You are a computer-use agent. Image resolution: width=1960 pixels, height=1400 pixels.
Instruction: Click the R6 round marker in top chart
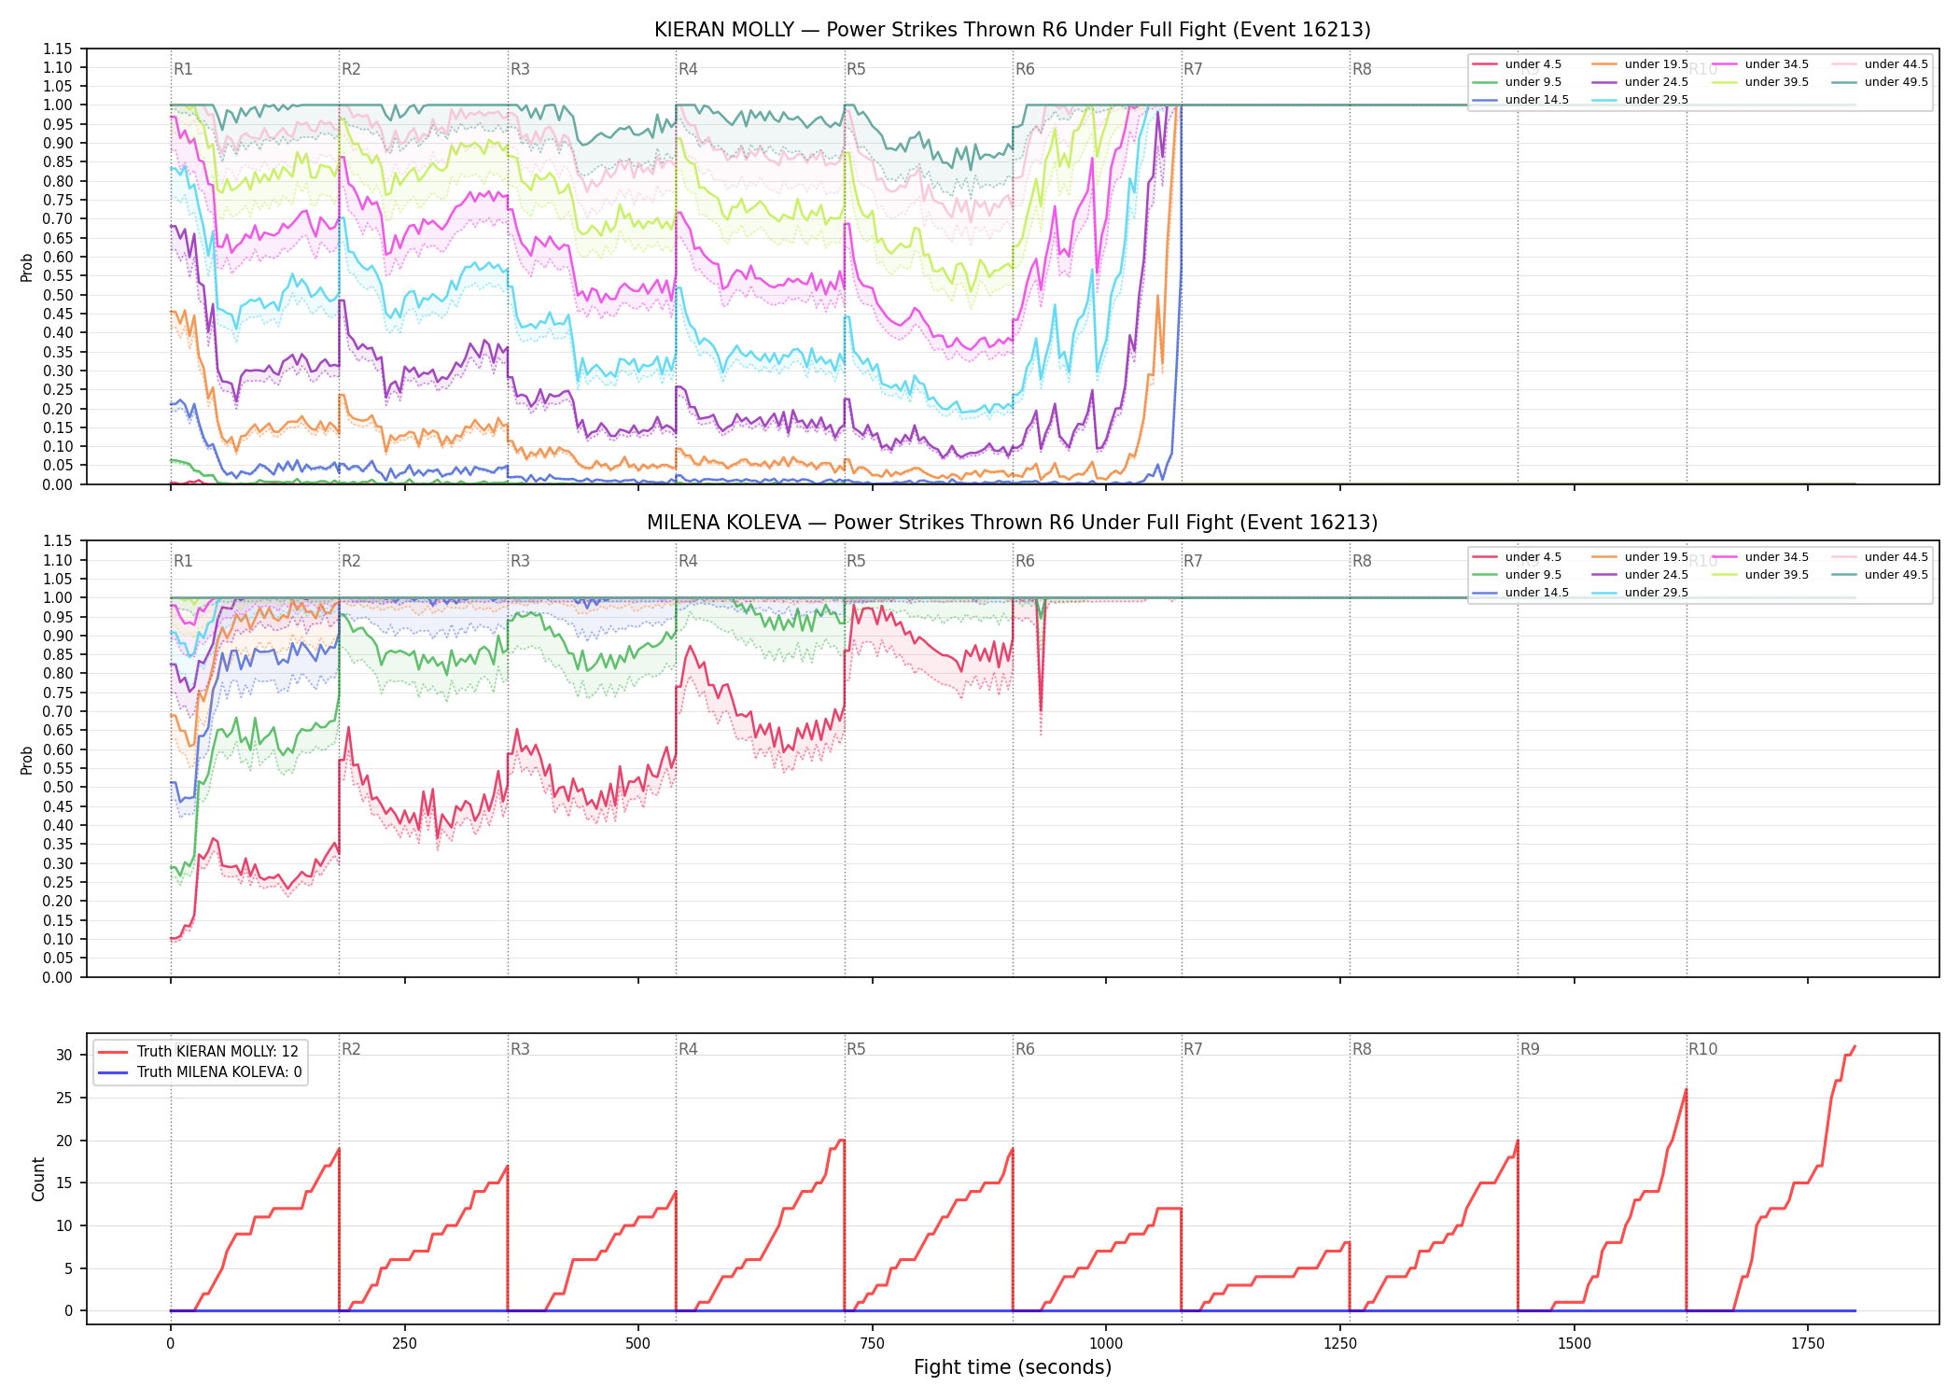tap(1025, 69)
